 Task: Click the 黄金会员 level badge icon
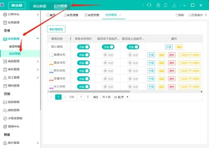point(51,63)
